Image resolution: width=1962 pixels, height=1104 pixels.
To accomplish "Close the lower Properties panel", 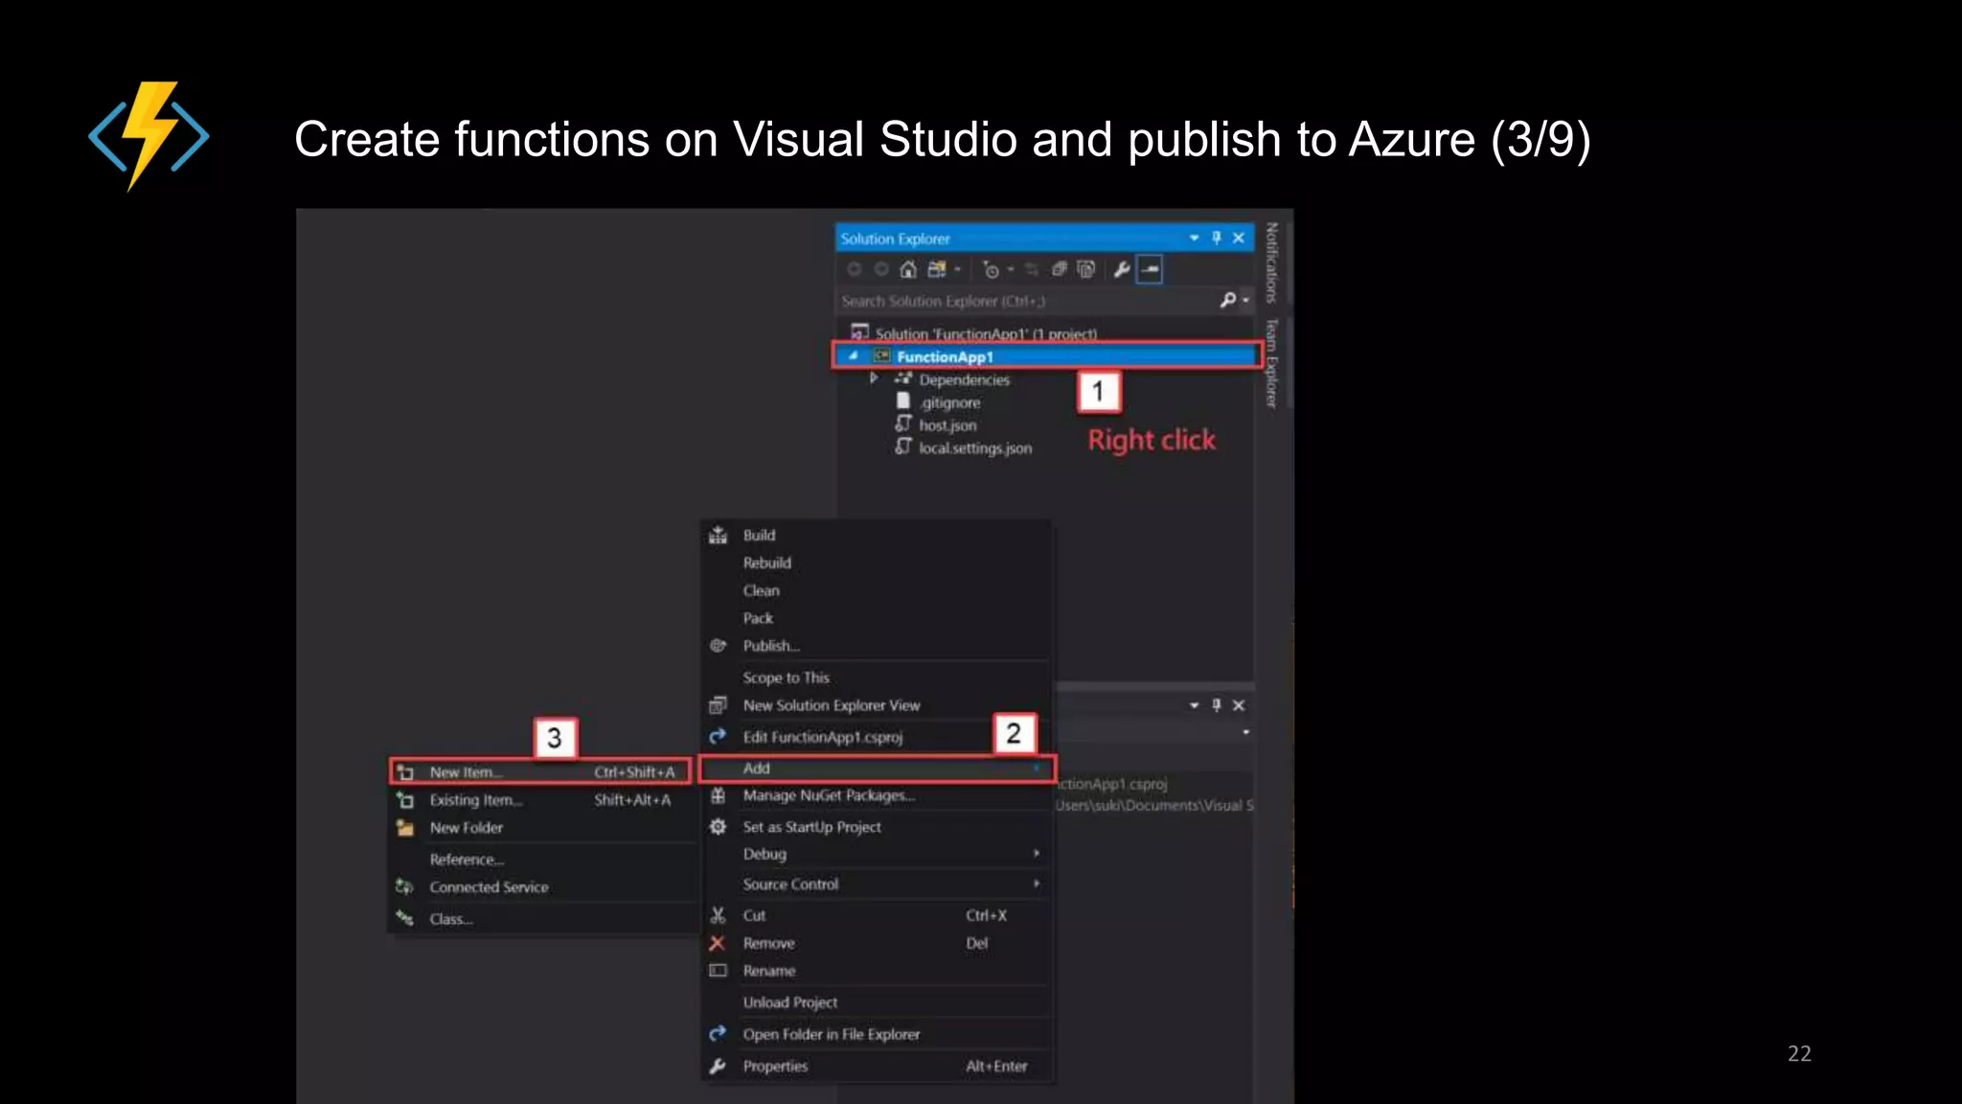I will pos(1239,705).
